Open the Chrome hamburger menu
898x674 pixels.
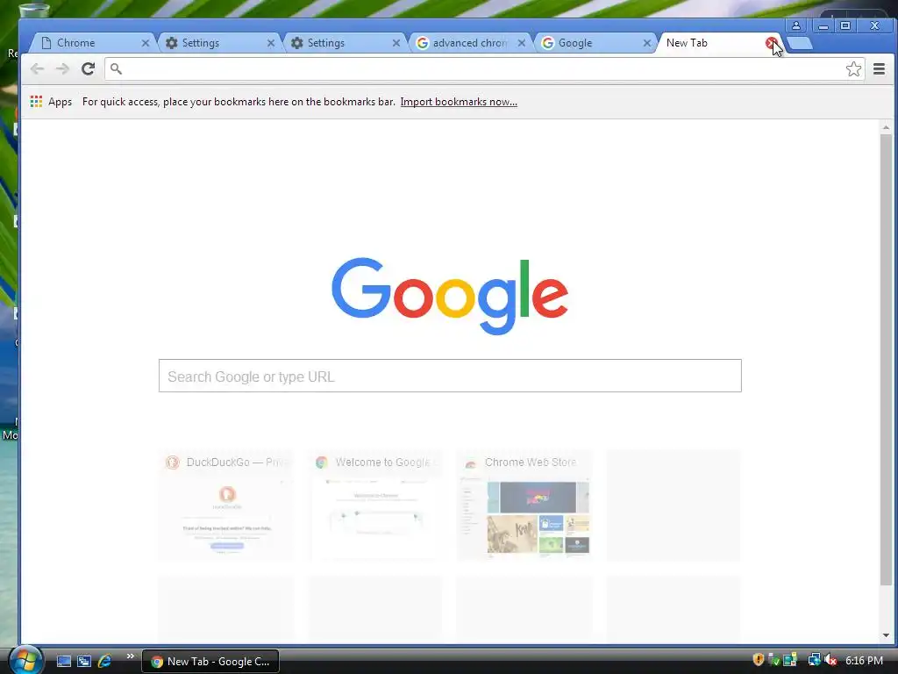pyautogui.click(x=879, y=69)
